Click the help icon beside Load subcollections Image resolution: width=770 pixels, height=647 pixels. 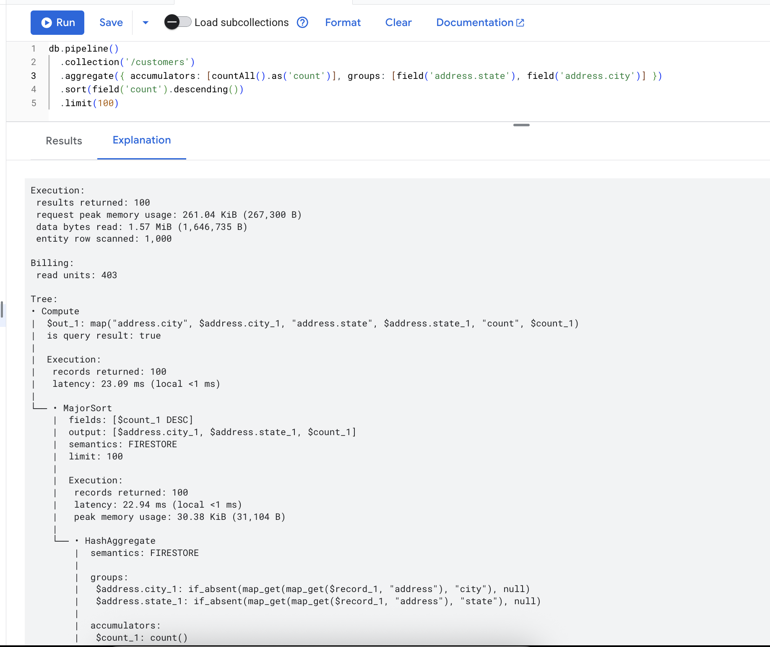pyautogui.click(x=302, y=23)
